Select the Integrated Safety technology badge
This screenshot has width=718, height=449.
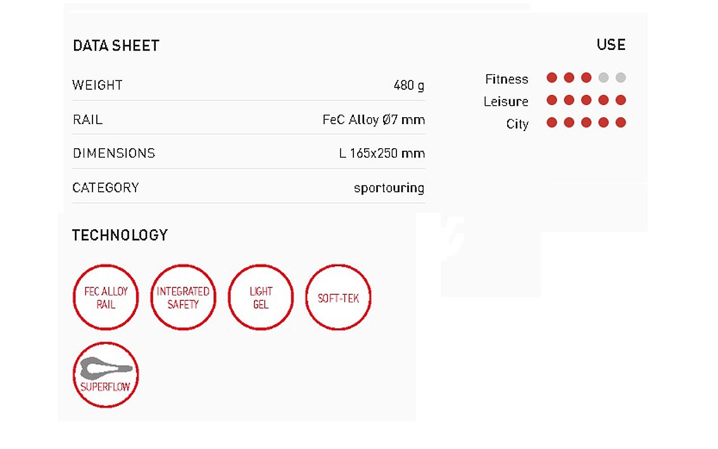click(x=183, y=298)
